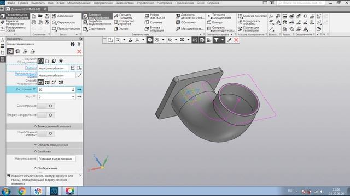Screen dimensions: 350x196
Task: Click the Сечение link label
Action: pyautogui.click(x=31, y=68)
